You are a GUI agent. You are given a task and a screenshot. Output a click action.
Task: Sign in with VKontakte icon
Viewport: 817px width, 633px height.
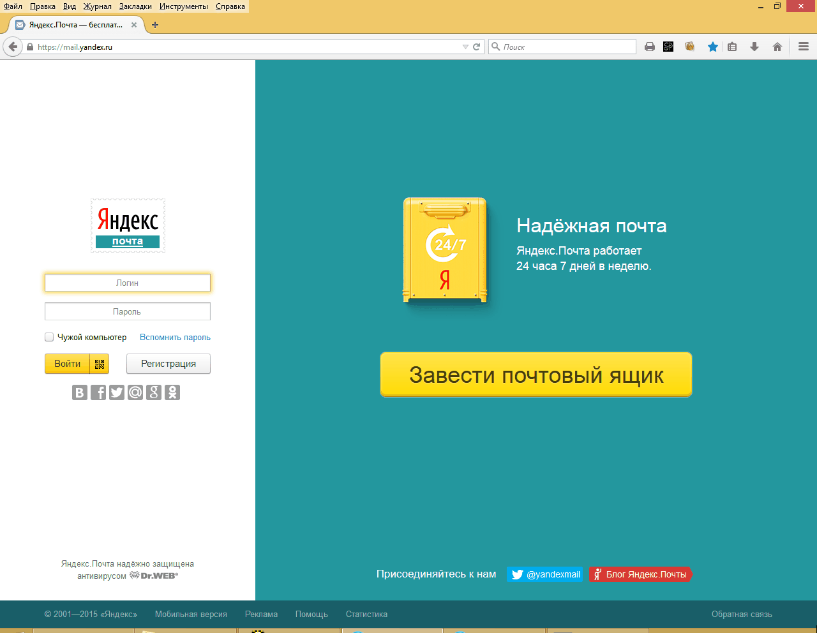79,392
